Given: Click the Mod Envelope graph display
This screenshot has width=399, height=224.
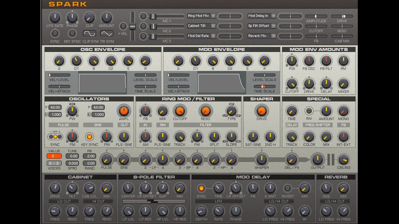Looking at the screenshot, I should click(222, 83).
